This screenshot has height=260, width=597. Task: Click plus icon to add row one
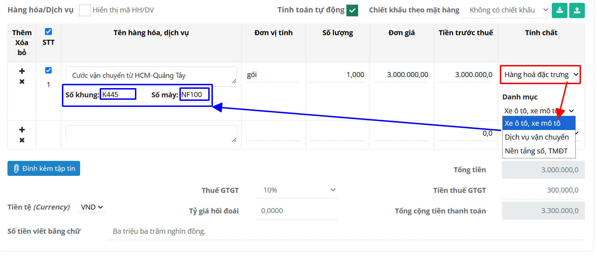(22, 71)
